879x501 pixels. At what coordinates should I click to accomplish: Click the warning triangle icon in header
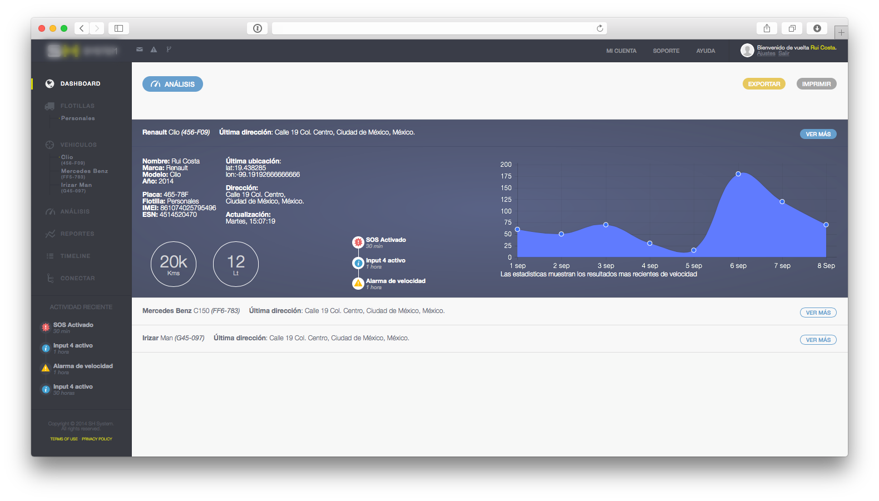154,49
